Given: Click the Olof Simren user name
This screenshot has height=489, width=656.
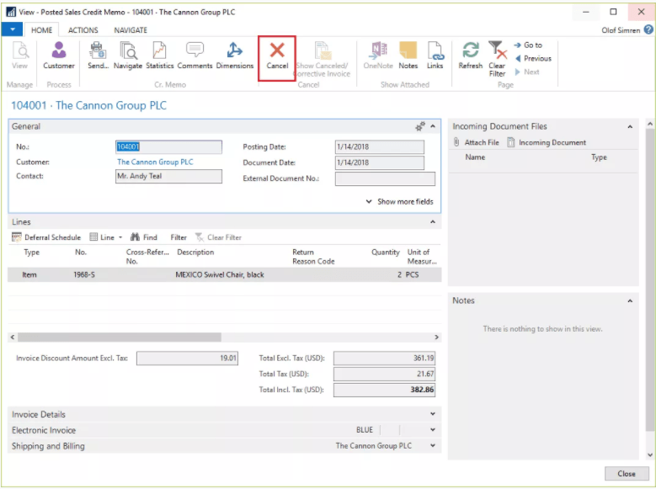Looking at the screenshot, I should (x=621, y=30).
